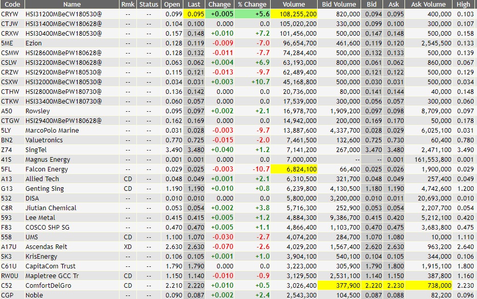This screenshot has width=477, height=299.
Task: Select the Genting Sing stock code G13
Action: (x=7, y=189)
